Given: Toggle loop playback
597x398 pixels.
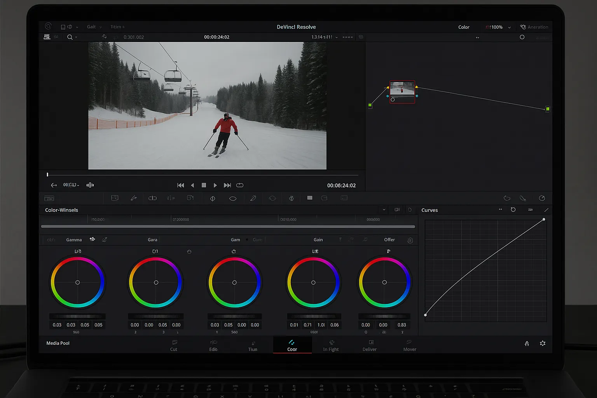Looking at the screenshot, I should [240, 185].
